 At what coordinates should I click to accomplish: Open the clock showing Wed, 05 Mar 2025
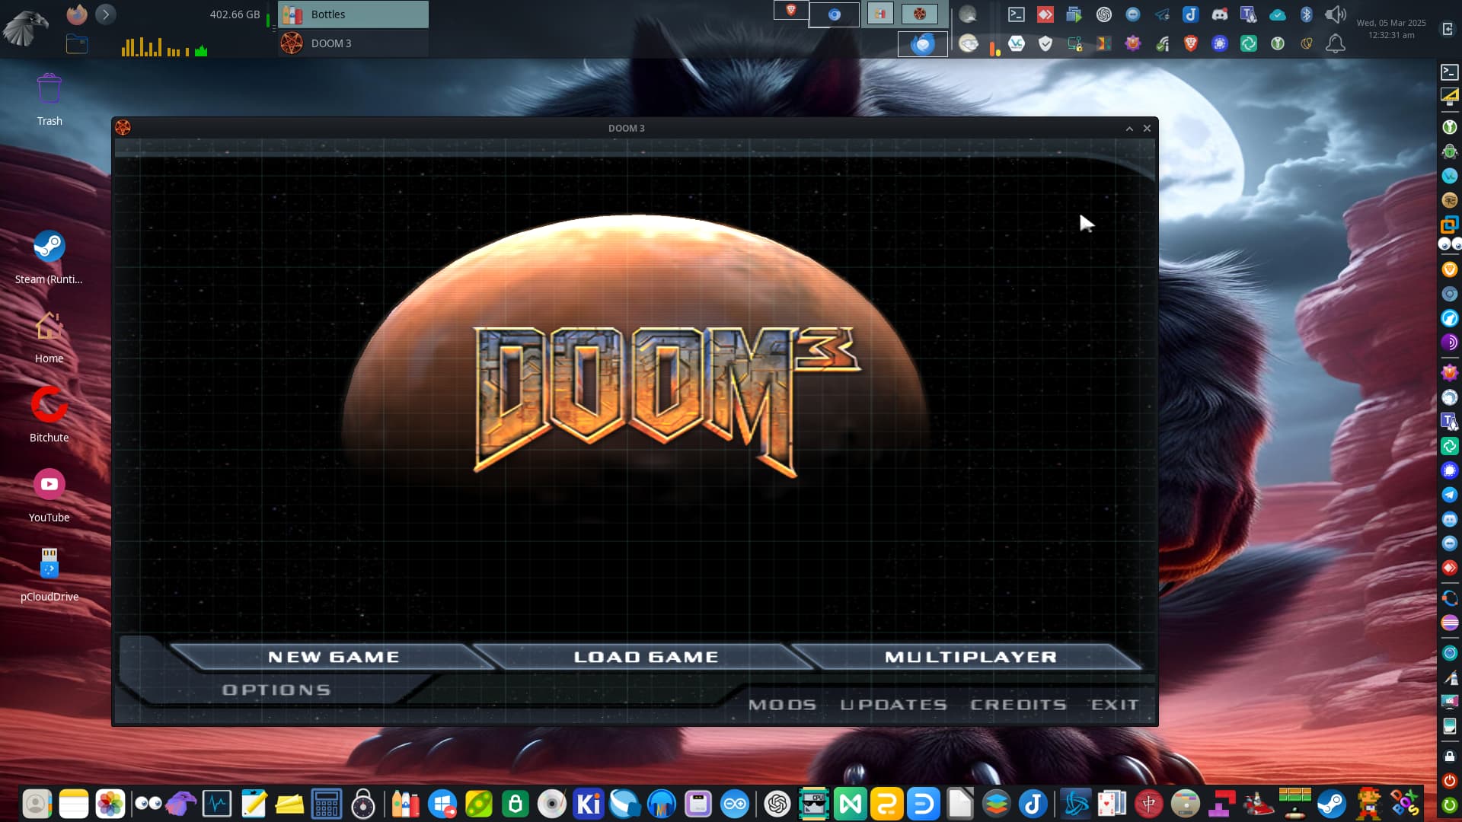click(x=1391, y=29)
